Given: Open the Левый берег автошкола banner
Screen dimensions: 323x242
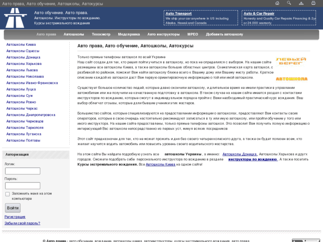Looking at the screenshot, I should tap(291, 70).
